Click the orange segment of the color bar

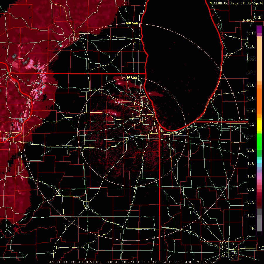259,99
